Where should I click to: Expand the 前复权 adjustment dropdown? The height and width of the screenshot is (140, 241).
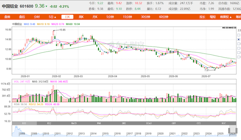click(x=226, y=17)
